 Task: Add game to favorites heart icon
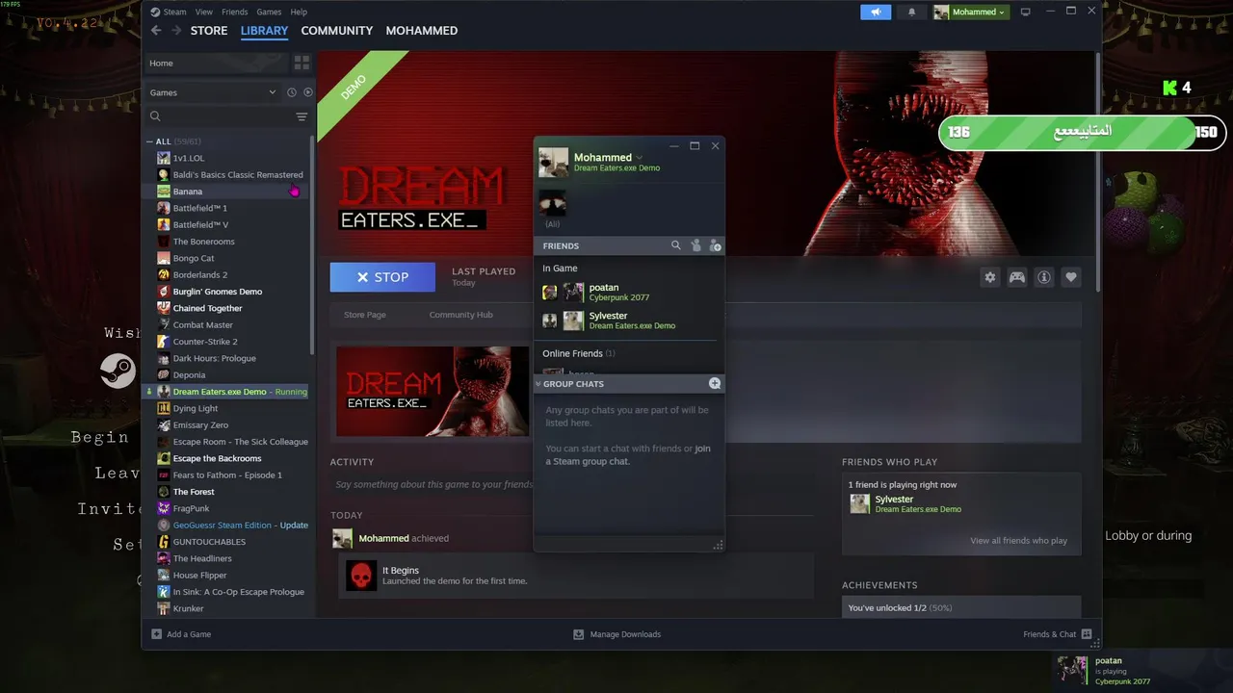click(x=1071, y=277)
